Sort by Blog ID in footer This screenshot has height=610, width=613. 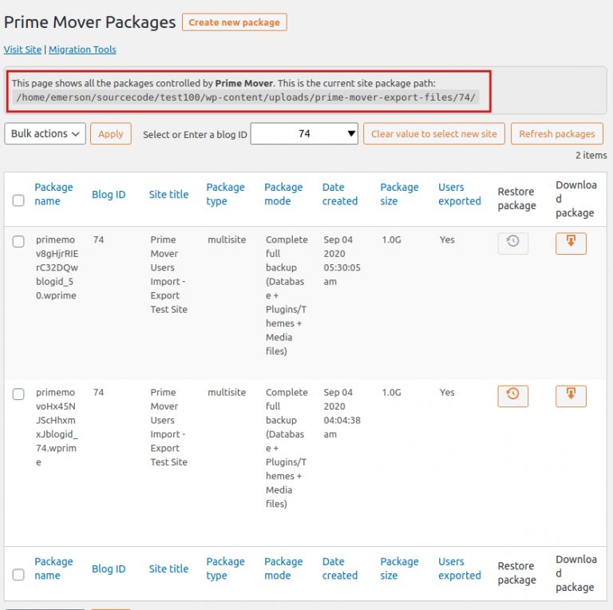109,568
